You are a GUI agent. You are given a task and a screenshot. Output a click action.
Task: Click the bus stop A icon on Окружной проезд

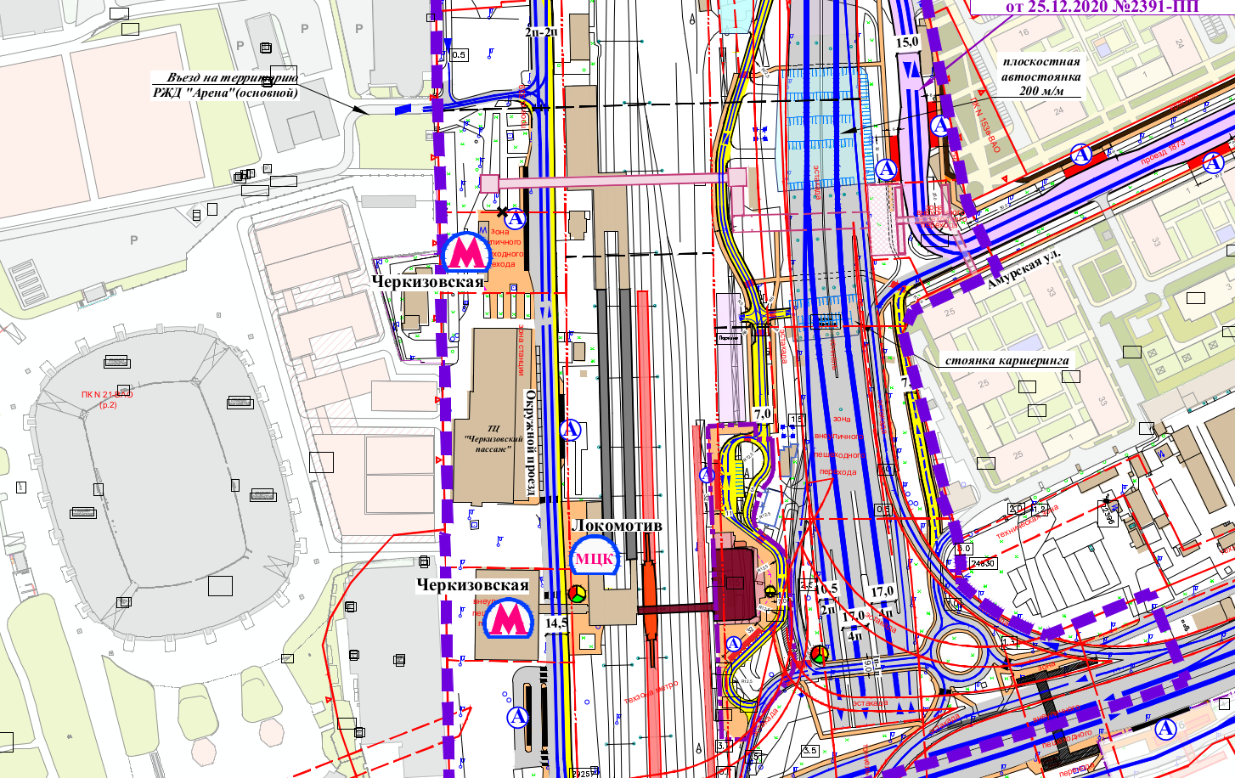(x=571, y=430)
